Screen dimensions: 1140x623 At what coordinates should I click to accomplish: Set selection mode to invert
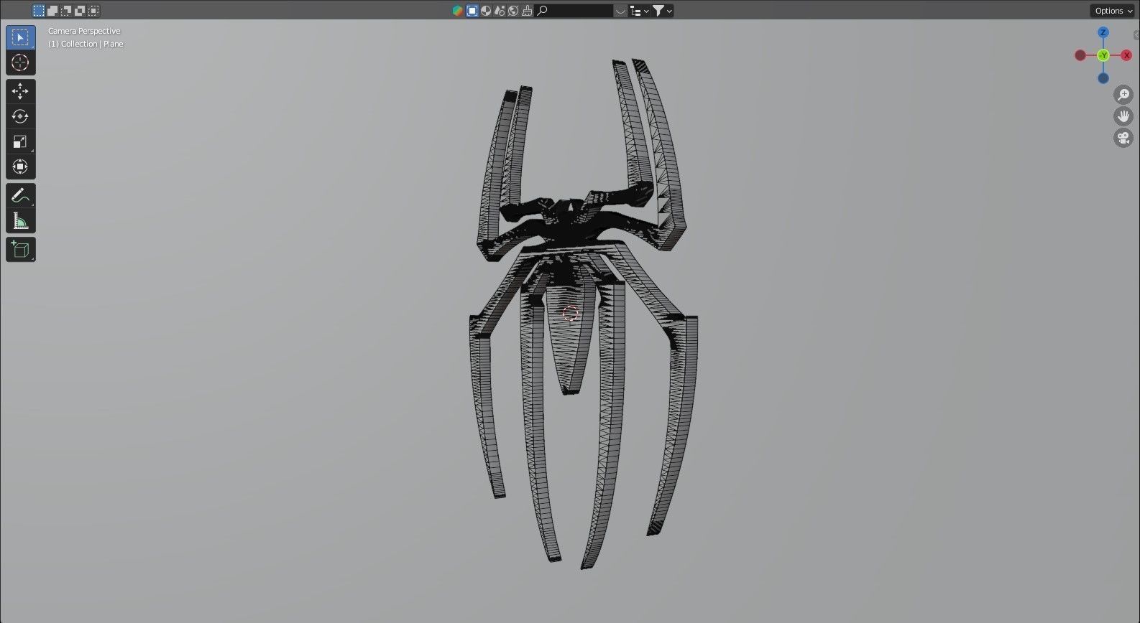tap(80, 11)
